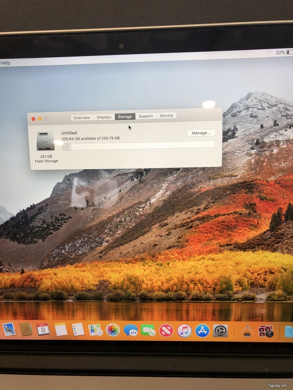Click the storage usage bar
Image resolution: width=293 pixels, height=390 pixels.
coord(138,145)
